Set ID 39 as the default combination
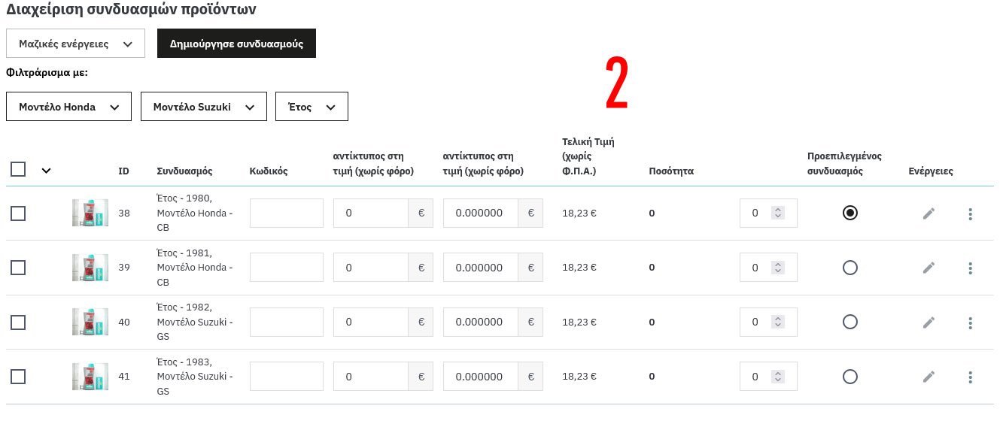Viewport: 1006px width, 430px height. pyautogui.click(x=849, y=268)
